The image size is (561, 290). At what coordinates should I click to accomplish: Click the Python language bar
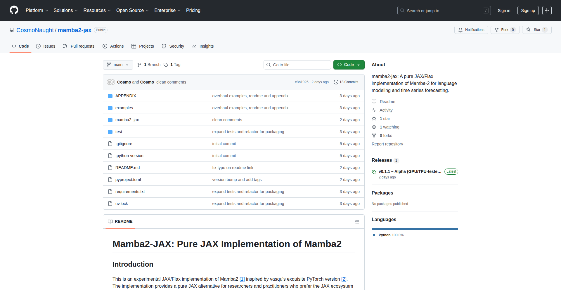coord(415,229)
